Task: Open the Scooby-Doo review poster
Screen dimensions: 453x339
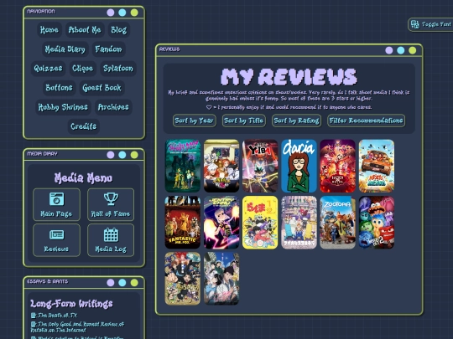Action: [x=183, y=166]
